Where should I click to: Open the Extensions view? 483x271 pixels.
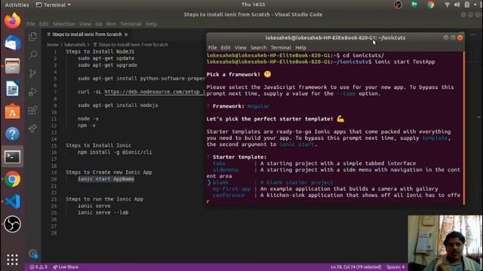32,110
